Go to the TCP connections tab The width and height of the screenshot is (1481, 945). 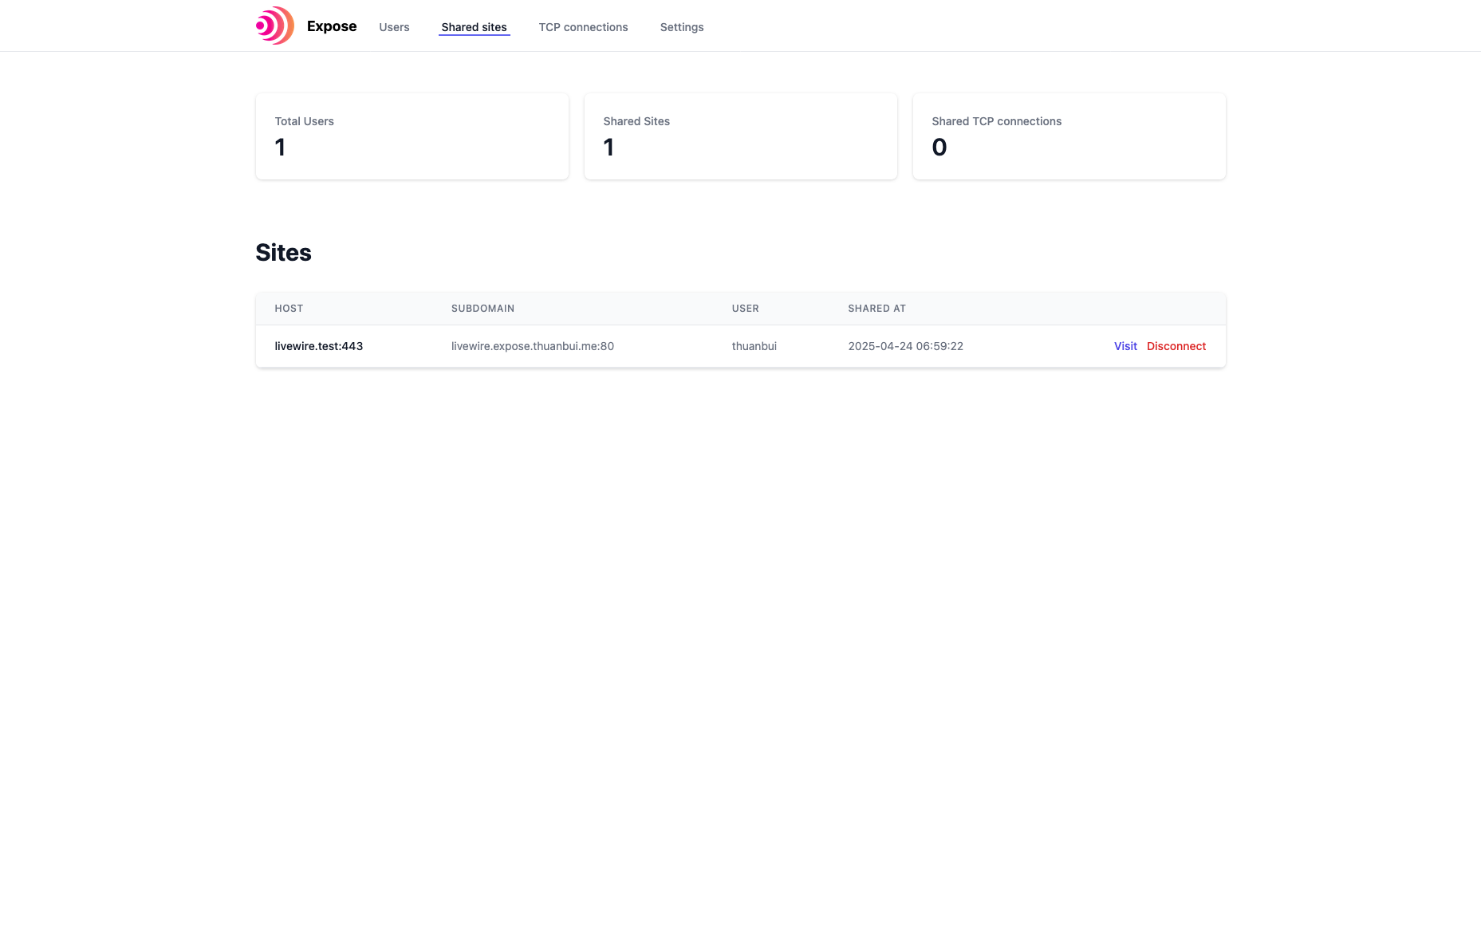pyautogui.click(x=583, y=27)
